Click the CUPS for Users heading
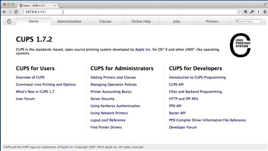Screen dimensions: 268x151 pos(35,68)
